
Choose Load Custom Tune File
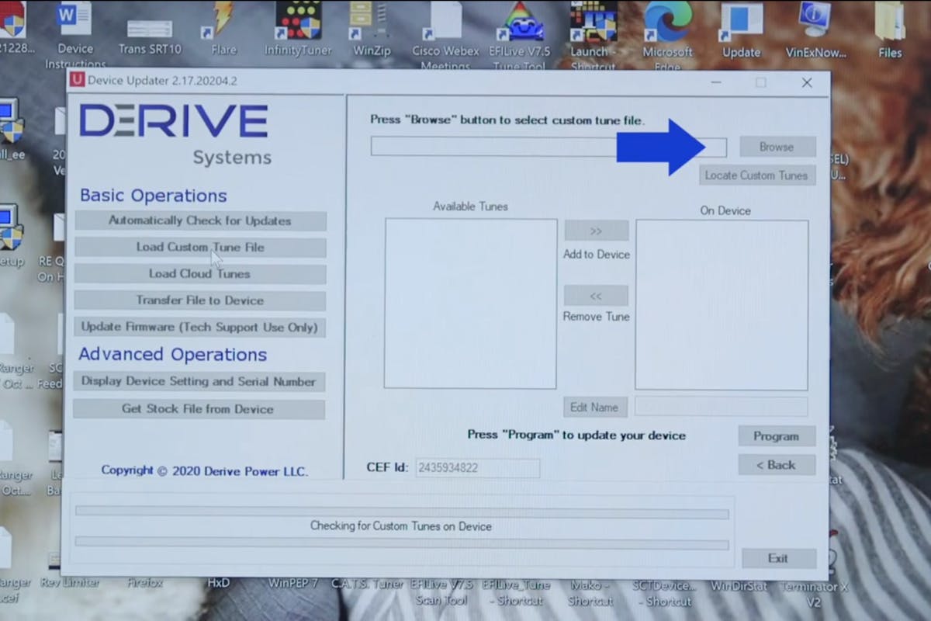pos(200,248)
